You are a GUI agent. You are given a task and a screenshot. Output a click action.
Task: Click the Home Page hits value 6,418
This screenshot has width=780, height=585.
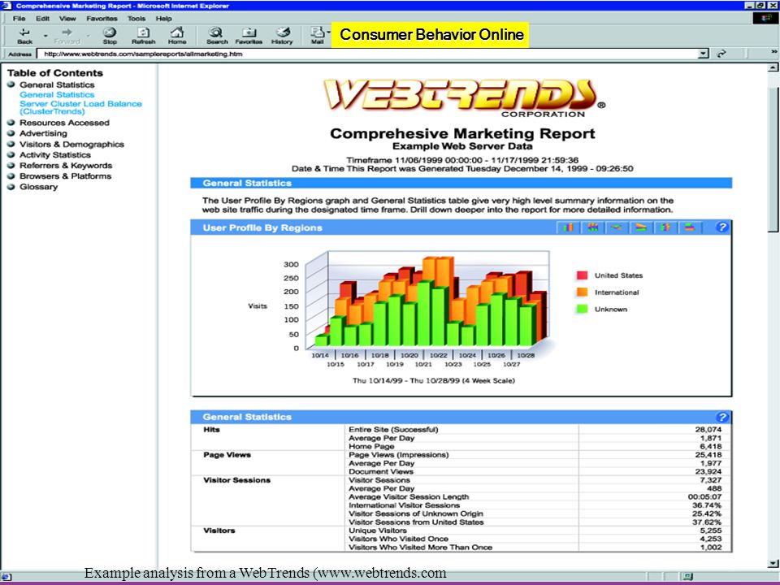click(x=711, y=446)
